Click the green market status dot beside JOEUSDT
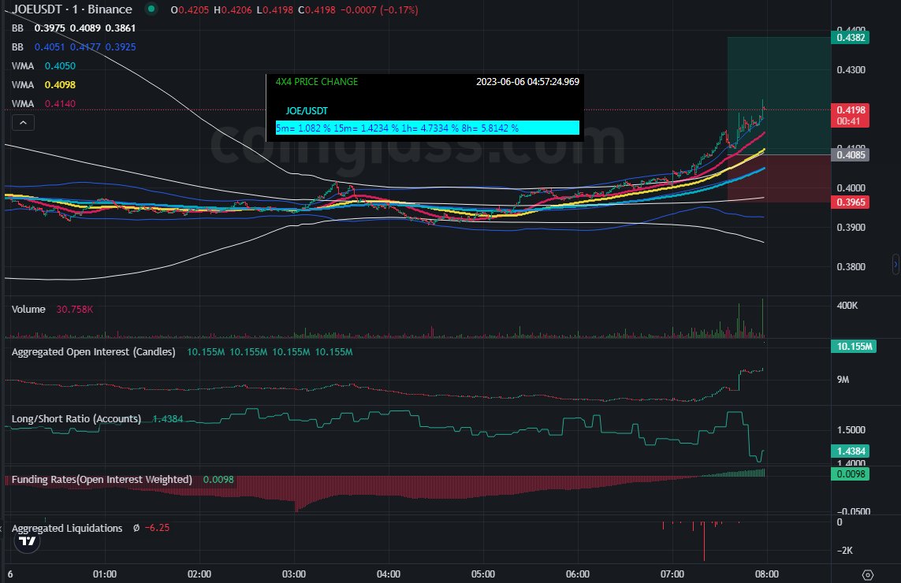901x583 pixels. point(151,9)
